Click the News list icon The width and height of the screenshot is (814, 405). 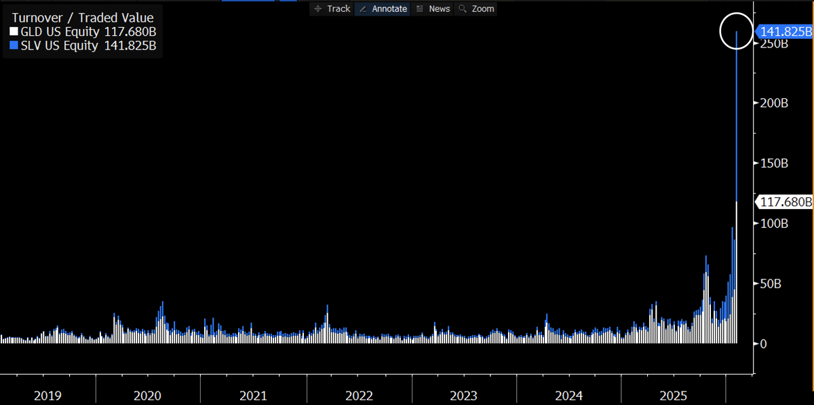pyautogui.click(x=420, y=9)
